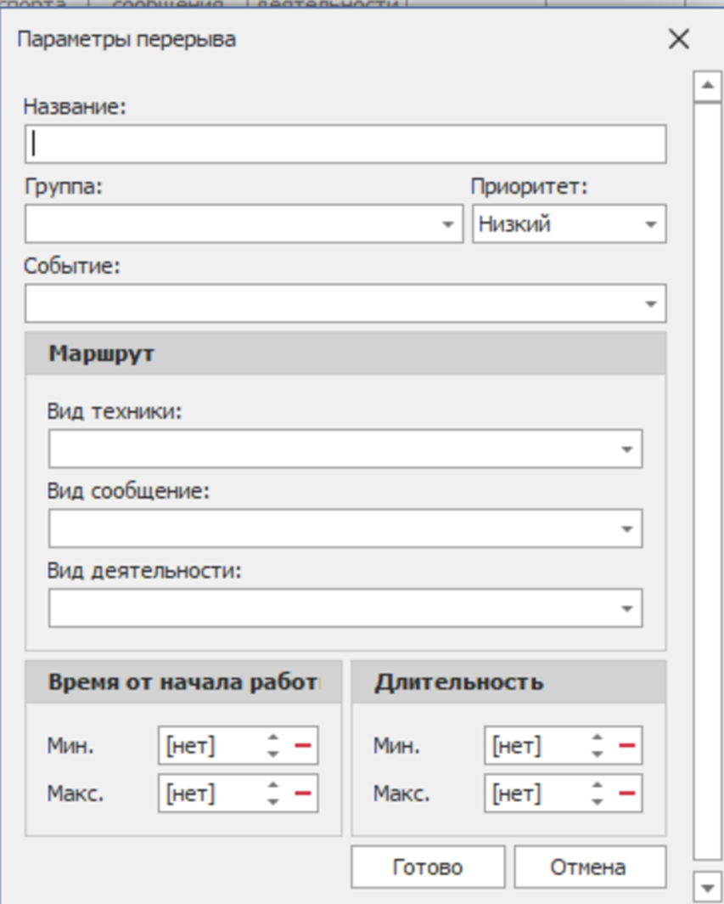
Task: Expand the Вид деятельности dropdown
Action: pyautogui.click(x=626, y=608)
